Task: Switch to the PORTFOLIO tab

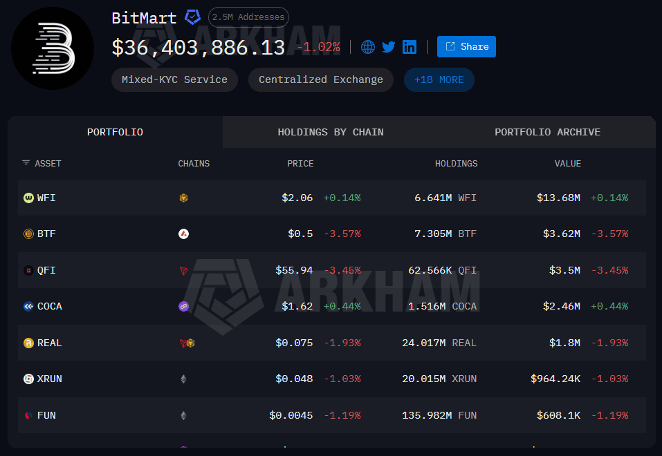Action: coord(115,132)
